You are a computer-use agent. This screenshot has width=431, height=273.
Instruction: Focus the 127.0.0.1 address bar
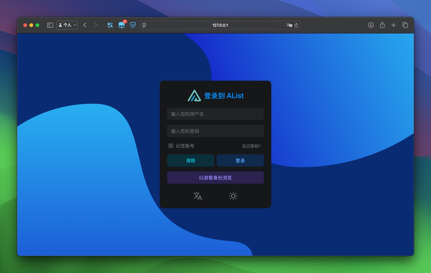click(220, 25)
